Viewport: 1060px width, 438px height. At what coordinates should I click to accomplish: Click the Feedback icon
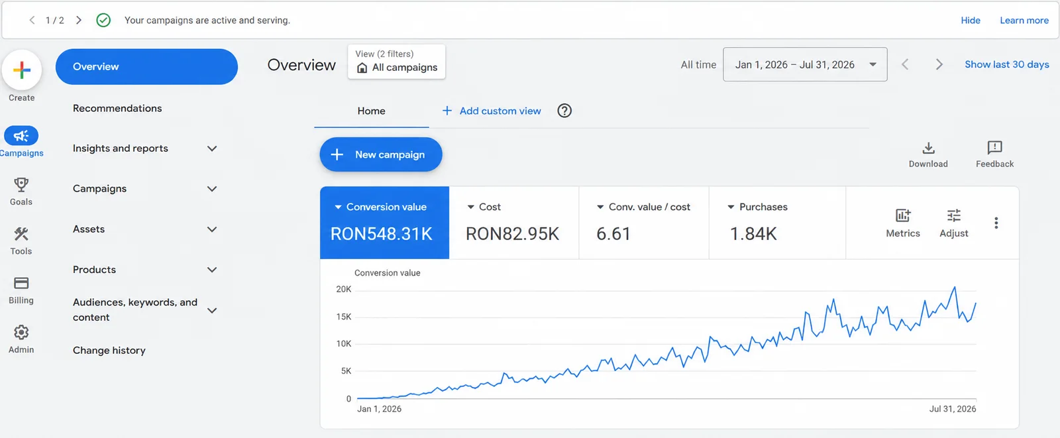point(994,148)
